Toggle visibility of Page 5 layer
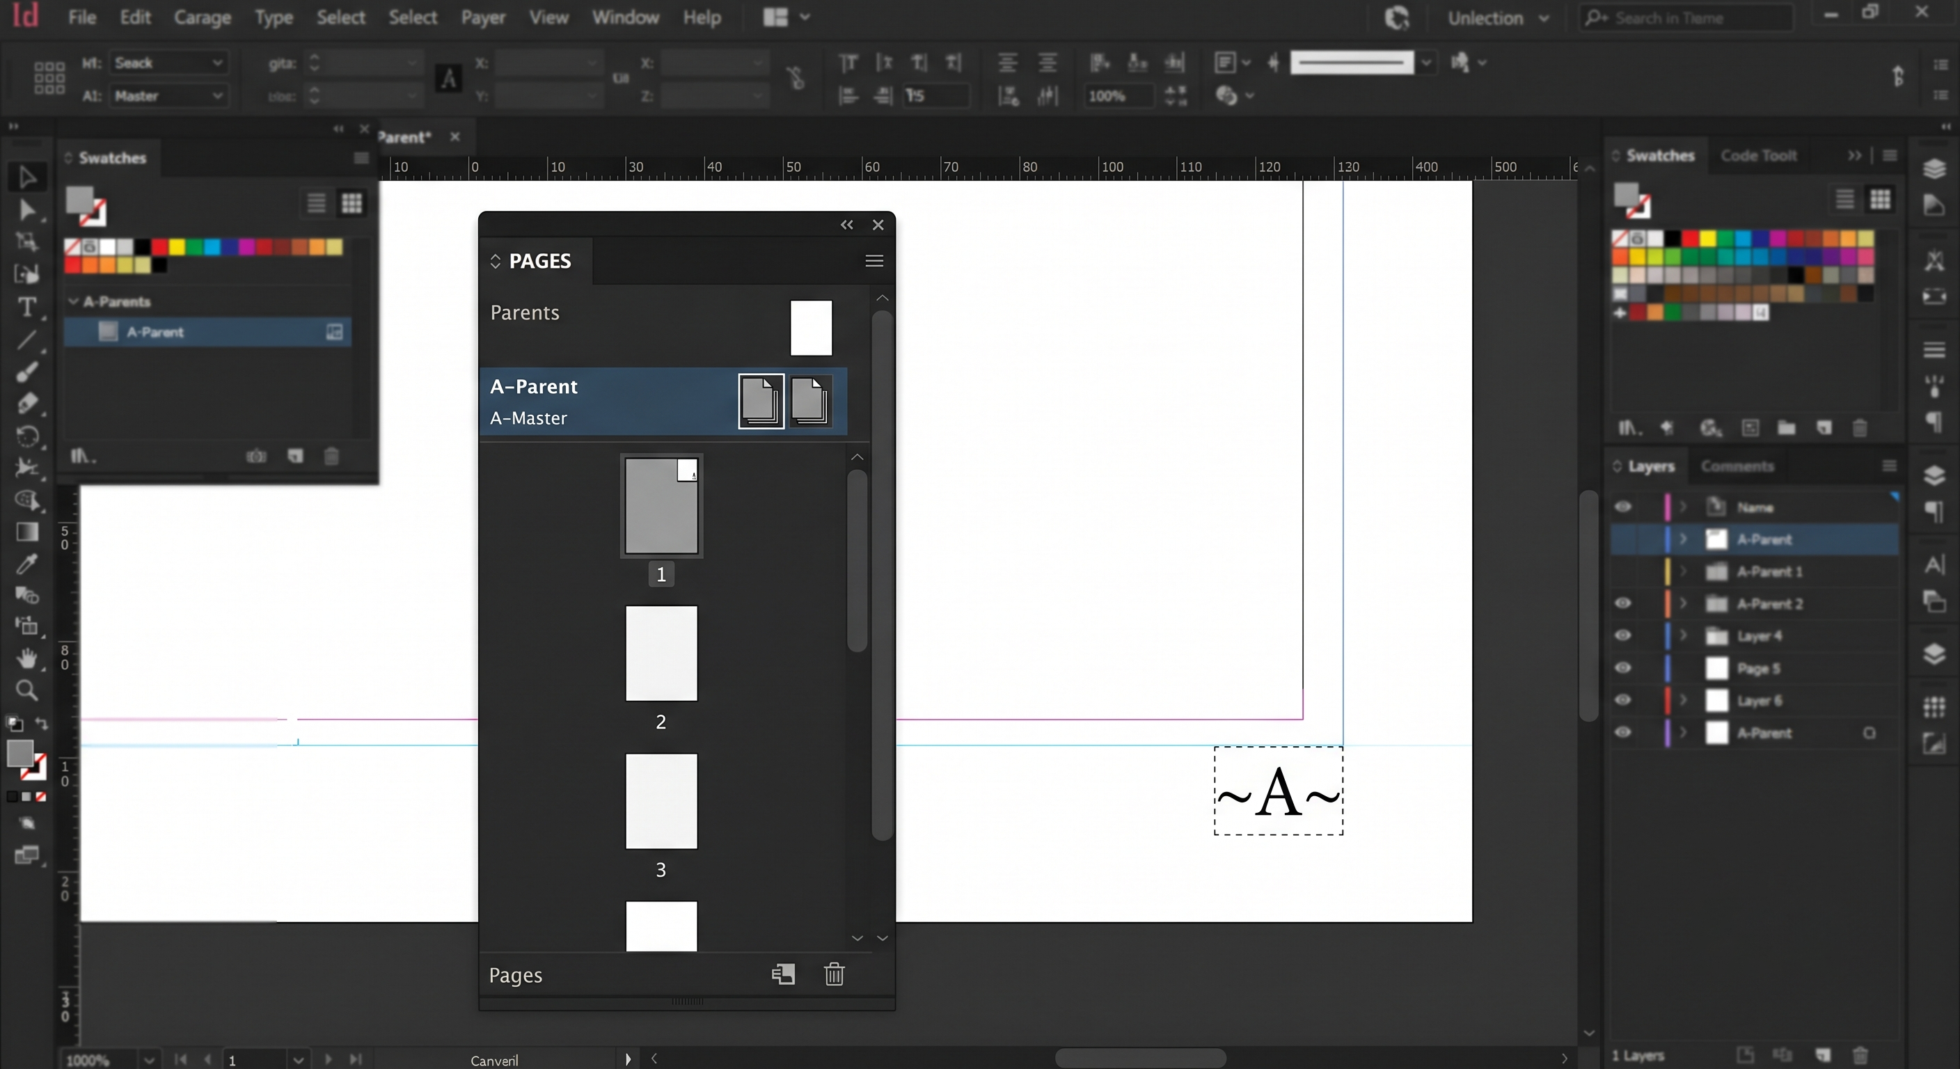The height and width of the screenshot is (1069, 1960). 1623,667
